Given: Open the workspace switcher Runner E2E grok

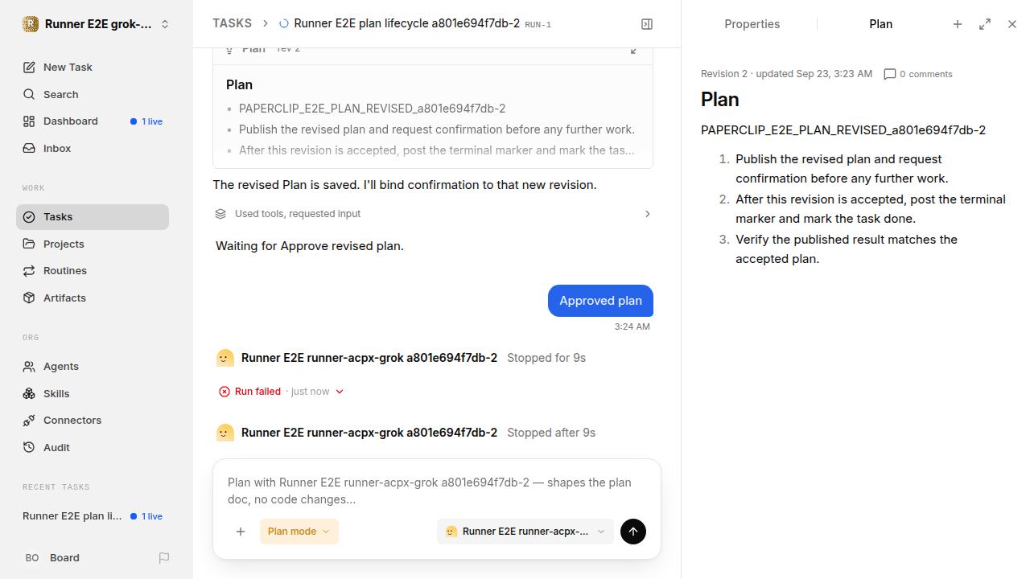Looking at the screenshot, I should [97, 24].
